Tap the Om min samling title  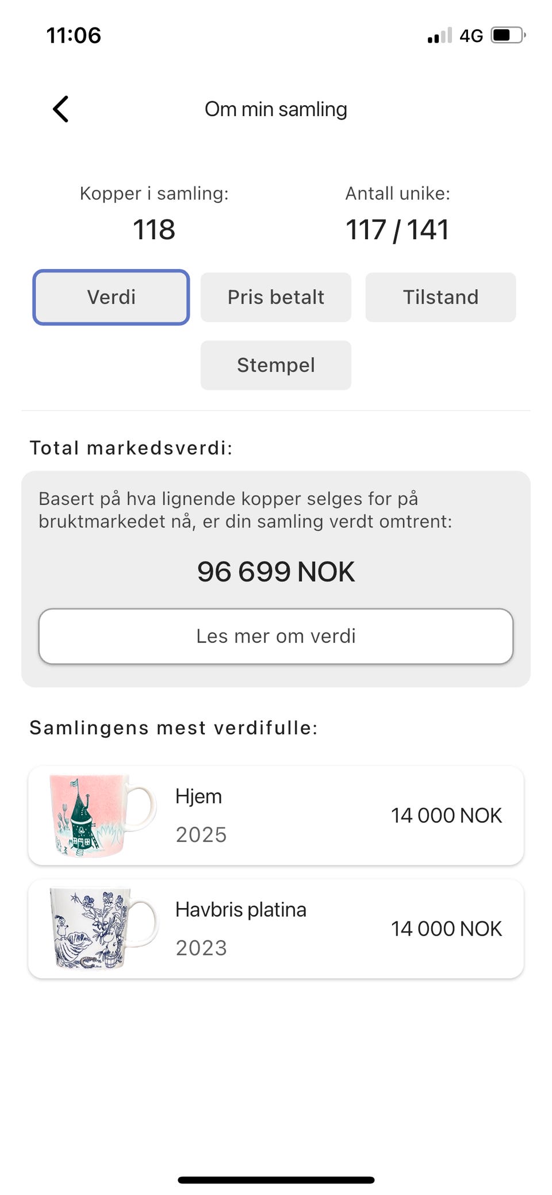(x=276, y=109)
